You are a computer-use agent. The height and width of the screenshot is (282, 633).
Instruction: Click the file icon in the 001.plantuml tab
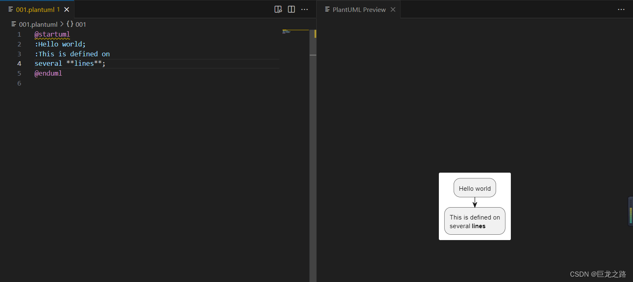tap(11, 9)
